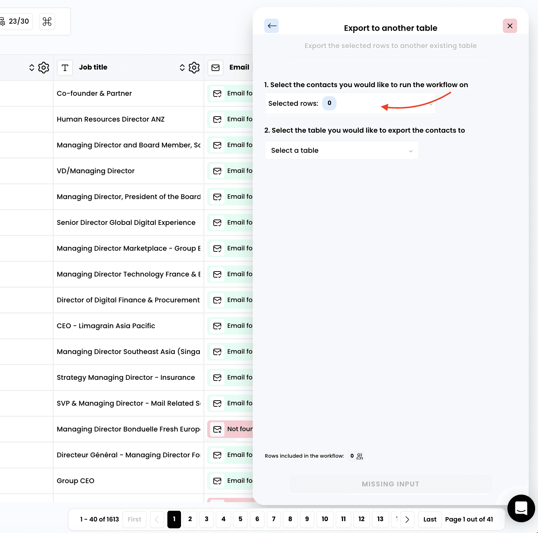The height and width of the screenshot is (533, 538).
Task: Click email status for Human Resources Director ANZ
Action: pyautogui.click(x=230, y=119)
